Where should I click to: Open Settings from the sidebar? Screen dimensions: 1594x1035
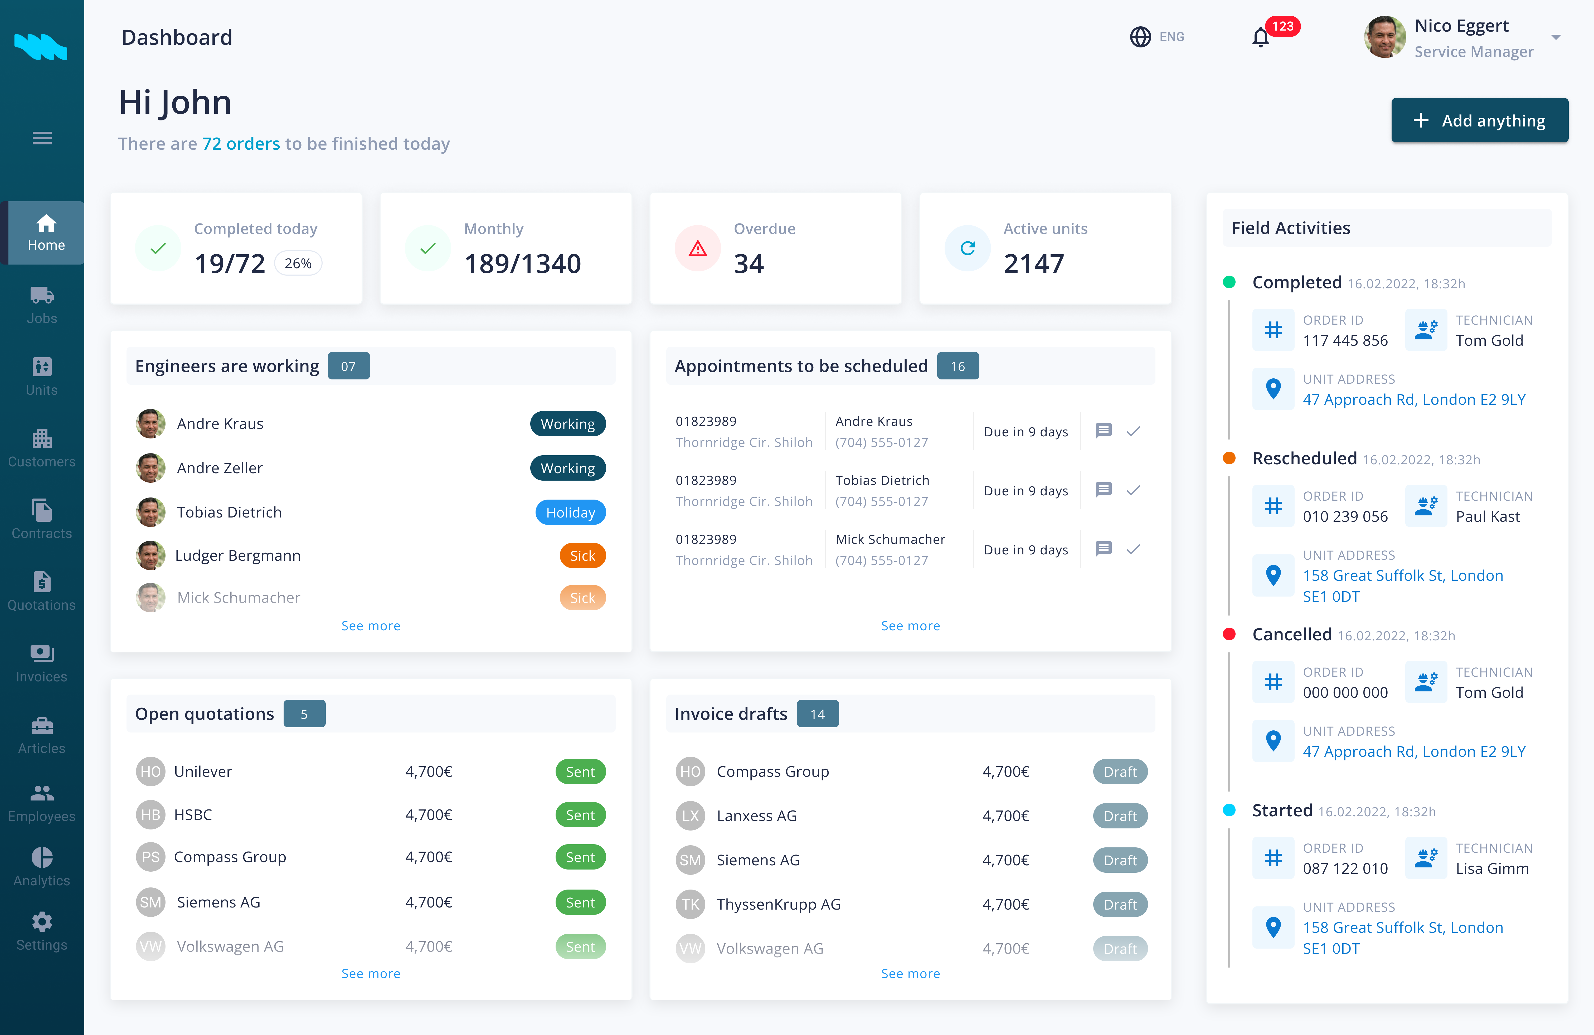[42, 922]
